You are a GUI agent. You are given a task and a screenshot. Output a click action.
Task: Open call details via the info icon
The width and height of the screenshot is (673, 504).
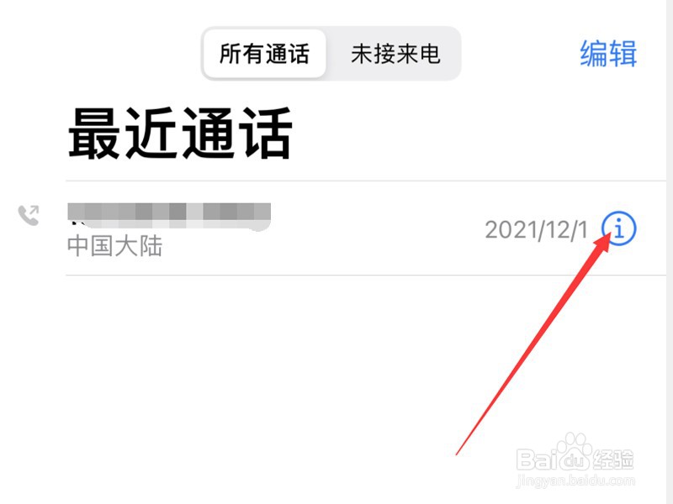(618, 228)
